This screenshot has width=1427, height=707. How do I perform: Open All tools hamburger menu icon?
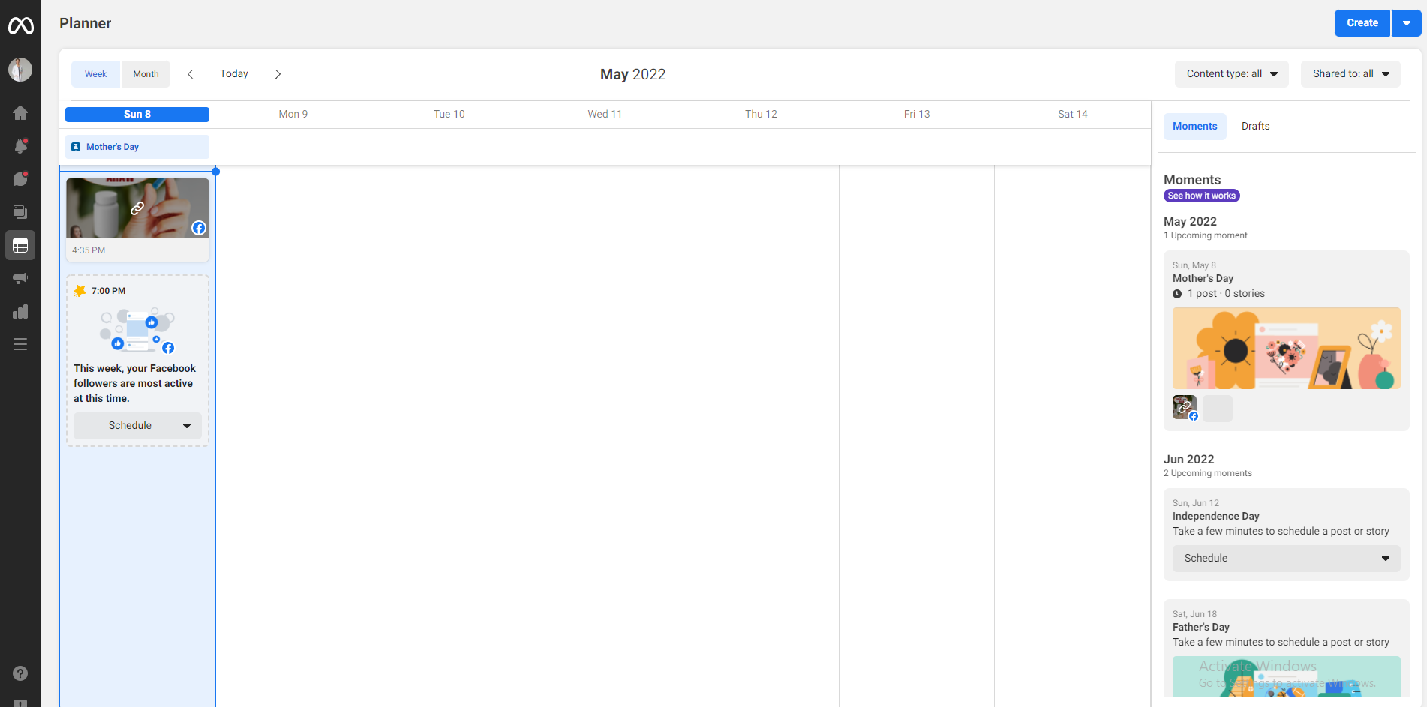(20, 344)
